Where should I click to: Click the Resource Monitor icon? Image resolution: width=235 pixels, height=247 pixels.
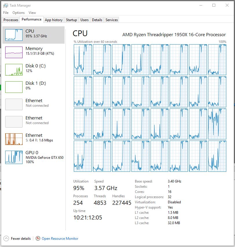coord(38,239)
